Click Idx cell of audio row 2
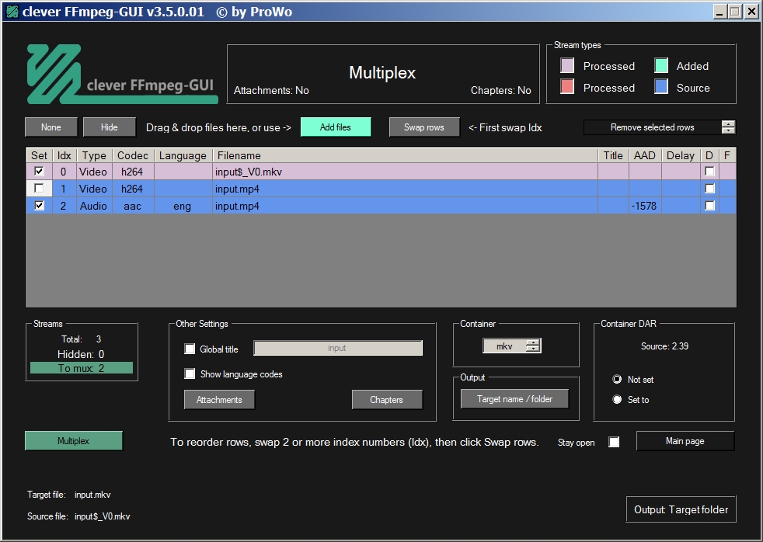Screen dimensions: 763x542 click(x=63, y=206)
